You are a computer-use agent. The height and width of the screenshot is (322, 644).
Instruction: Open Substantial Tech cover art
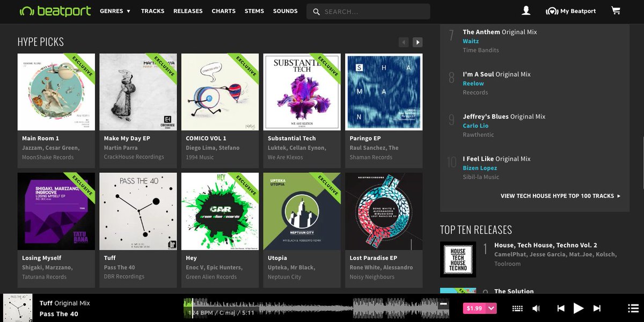[302, 92]
